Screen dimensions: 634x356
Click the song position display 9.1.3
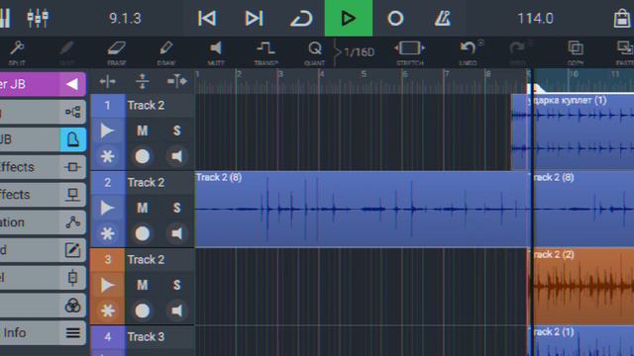(x=126, y=18)
